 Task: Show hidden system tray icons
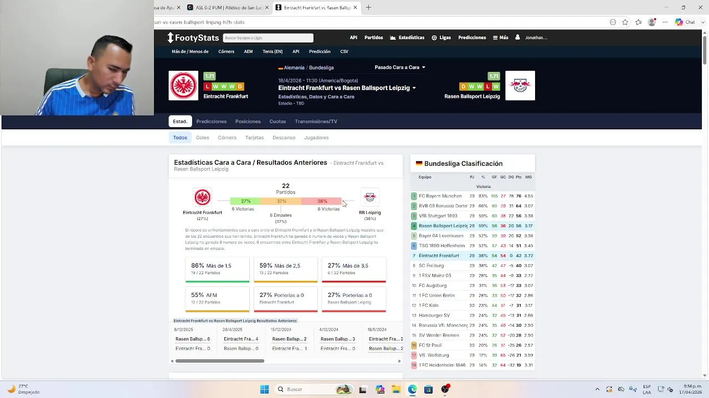597,389
